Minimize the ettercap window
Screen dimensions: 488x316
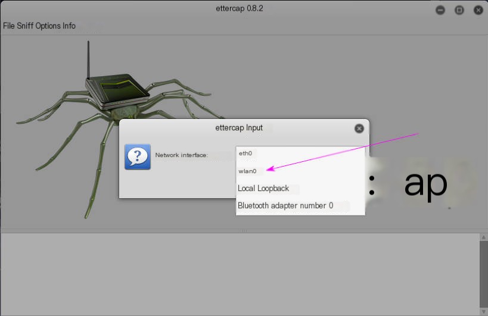coord(440,10)
